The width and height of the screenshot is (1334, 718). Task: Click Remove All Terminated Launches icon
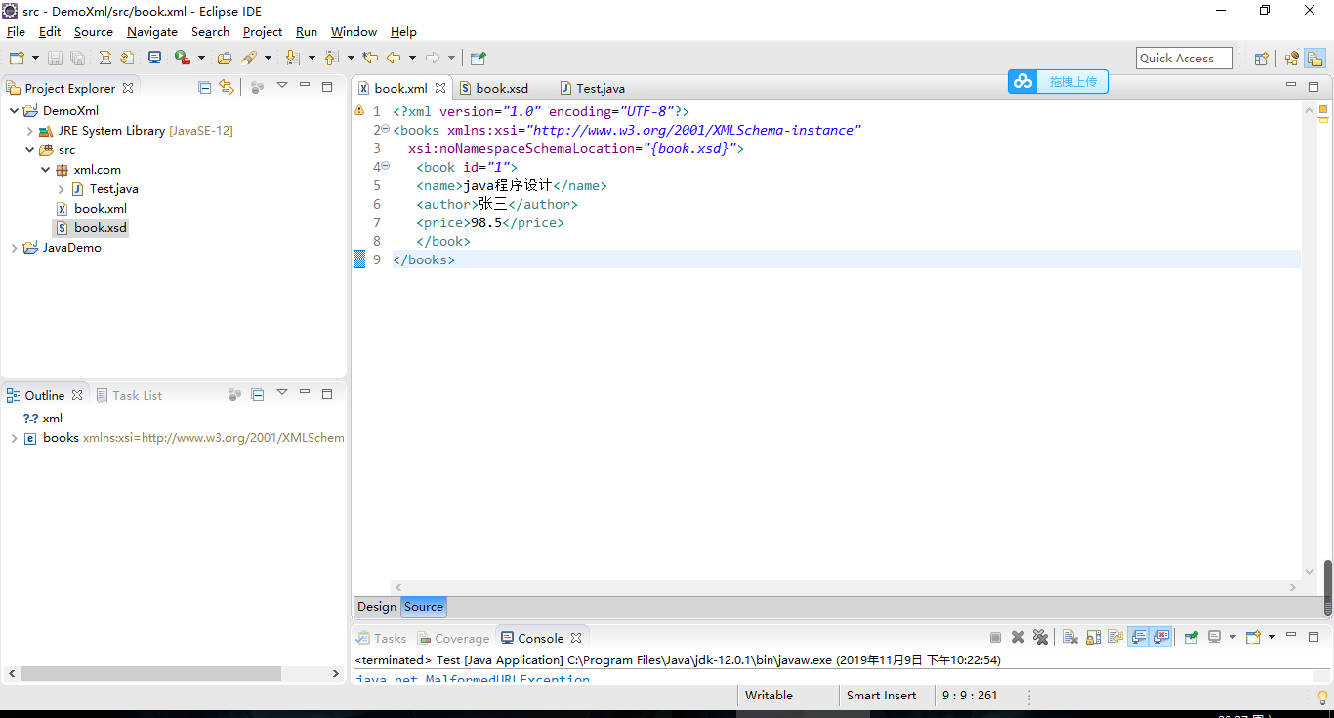[1040, 637]
